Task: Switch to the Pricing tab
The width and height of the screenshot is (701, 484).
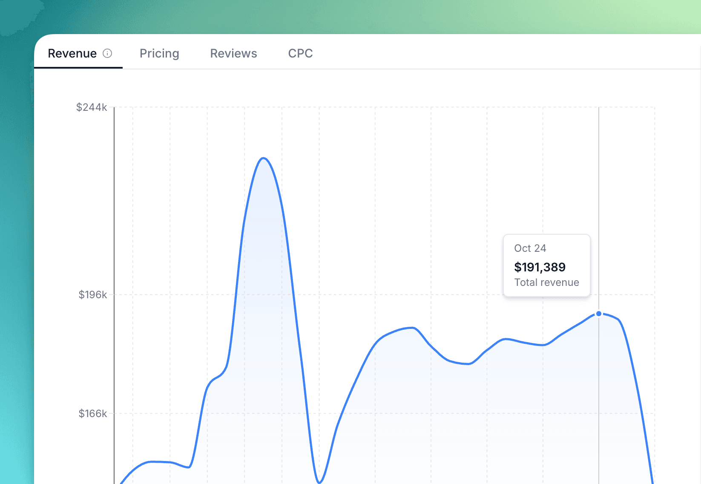Action: pos(159,53)
